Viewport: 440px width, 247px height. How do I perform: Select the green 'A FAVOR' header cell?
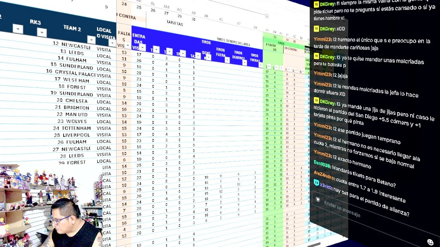(x=271, y=45)
